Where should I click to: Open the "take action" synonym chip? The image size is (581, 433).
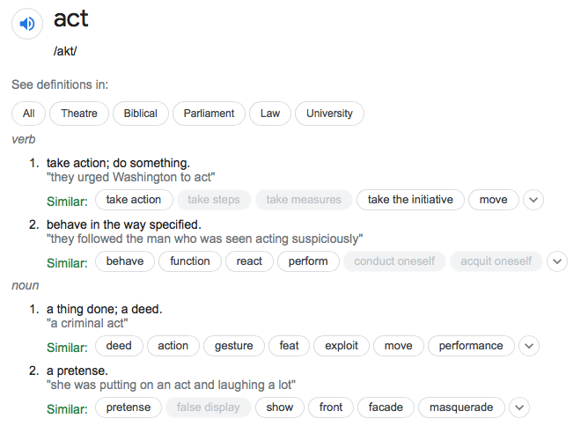coord(134,200)
